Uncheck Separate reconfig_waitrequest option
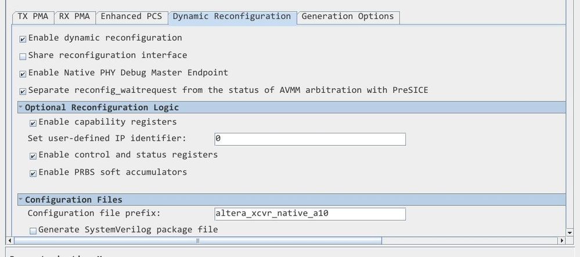 [x=23, y=91]
